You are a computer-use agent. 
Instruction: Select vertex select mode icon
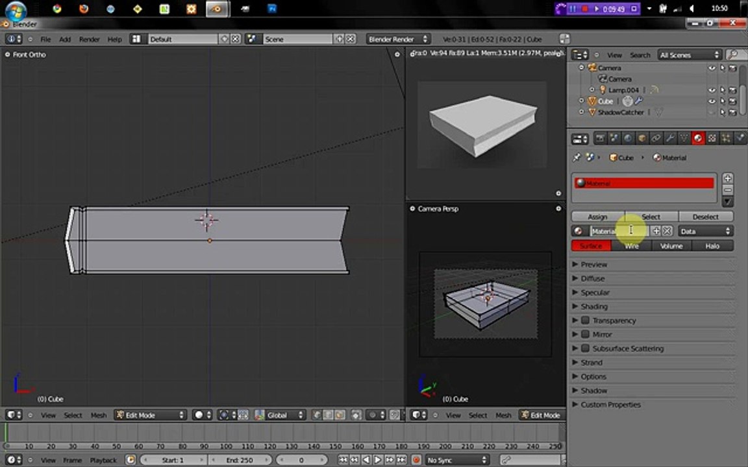click(317, 415)
